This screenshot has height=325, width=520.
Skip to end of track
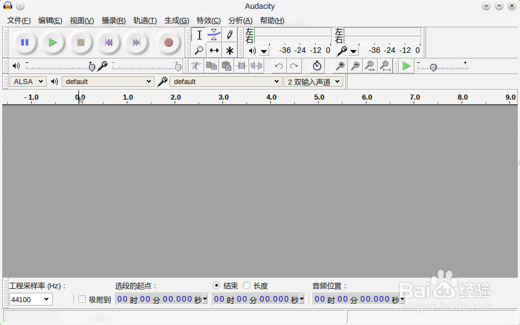[x=136, y=42]
